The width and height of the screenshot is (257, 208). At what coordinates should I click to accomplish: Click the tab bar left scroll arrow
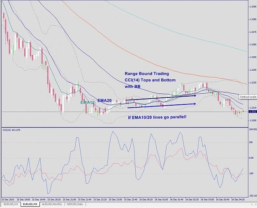252,204
